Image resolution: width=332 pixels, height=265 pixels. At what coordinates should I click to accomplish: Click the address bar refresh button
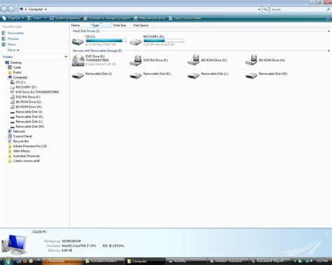(265, 9)
